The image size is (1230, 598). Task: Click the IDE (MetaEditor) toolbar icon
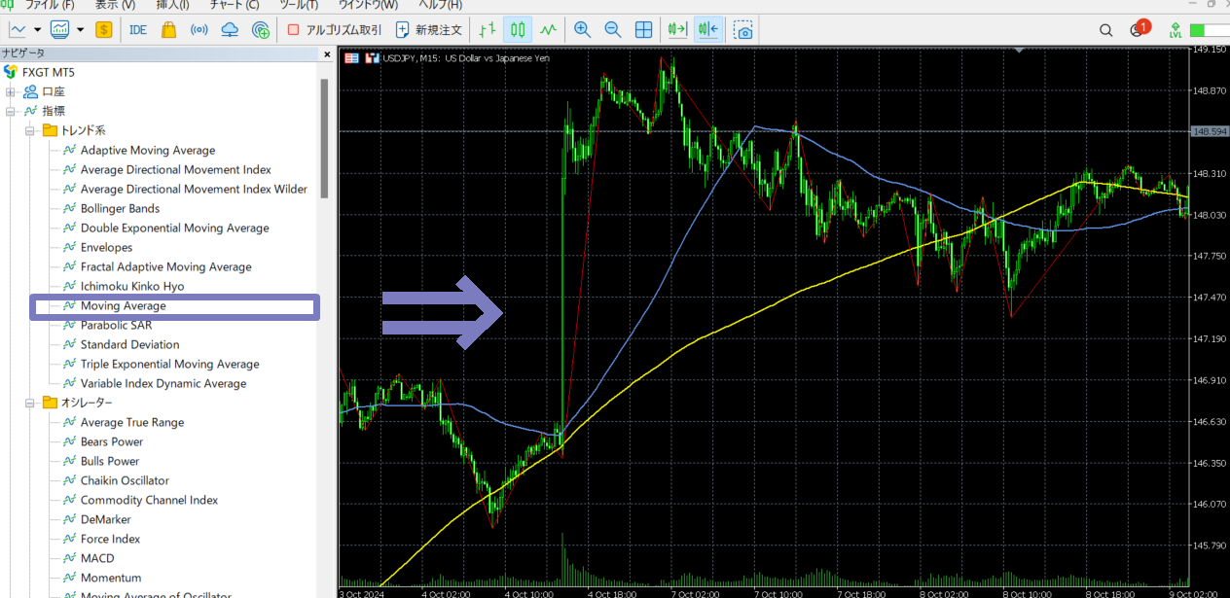[x=138, y=30]
